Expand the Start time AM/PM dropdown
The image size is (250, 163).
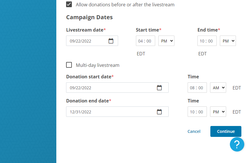[166, 41]
